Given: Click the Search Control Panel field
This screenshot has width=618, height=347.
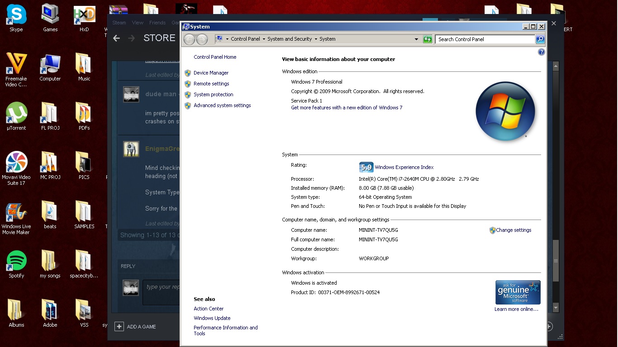Looking at the screenshot, I should pyautogui.click(x=485, y=39).
